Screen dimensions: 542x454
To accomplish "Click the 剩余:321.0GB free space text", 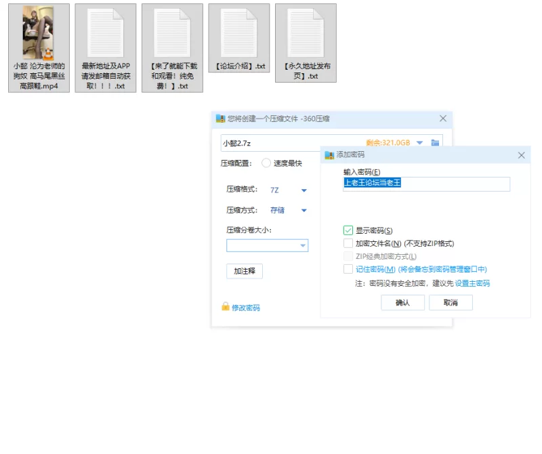I will click(388, 142).
